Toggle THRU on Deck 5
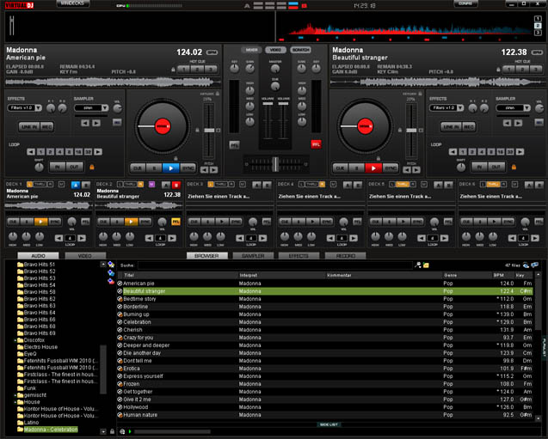 tap(403, 184)
